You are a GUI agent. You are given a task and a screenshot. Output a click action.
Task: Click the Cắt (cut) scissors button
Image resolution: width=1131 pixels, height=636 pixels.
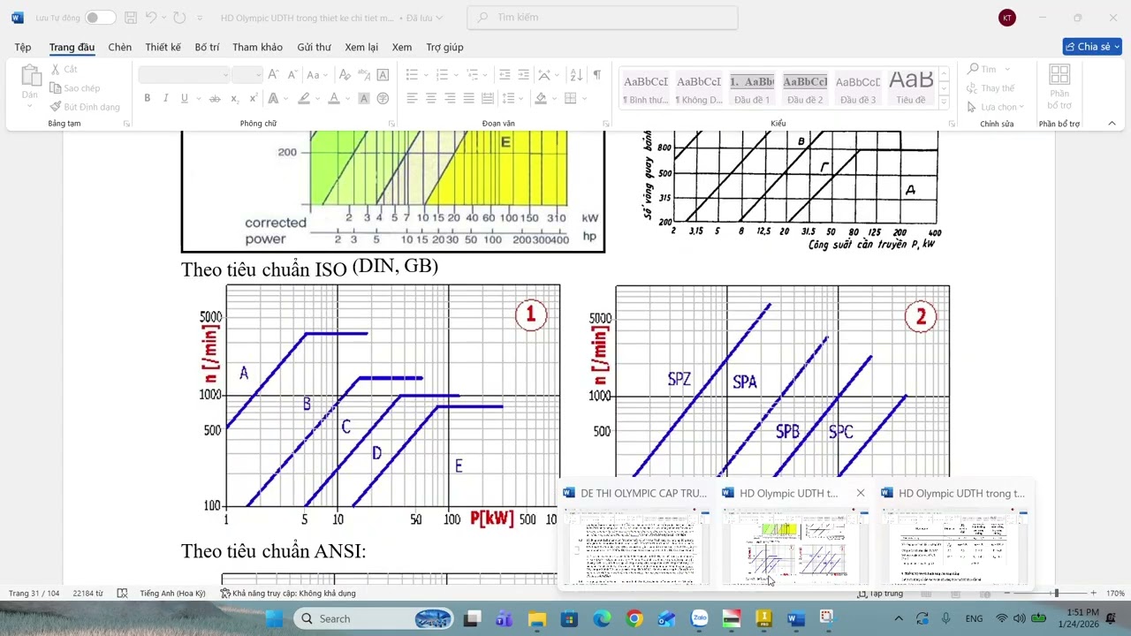point(64,69)
